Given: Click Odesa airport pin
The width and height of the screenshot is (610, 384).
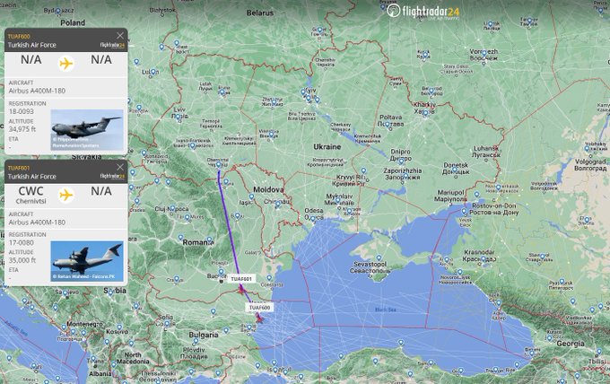Looking at the screenshot, I should [x=313, y=219].
